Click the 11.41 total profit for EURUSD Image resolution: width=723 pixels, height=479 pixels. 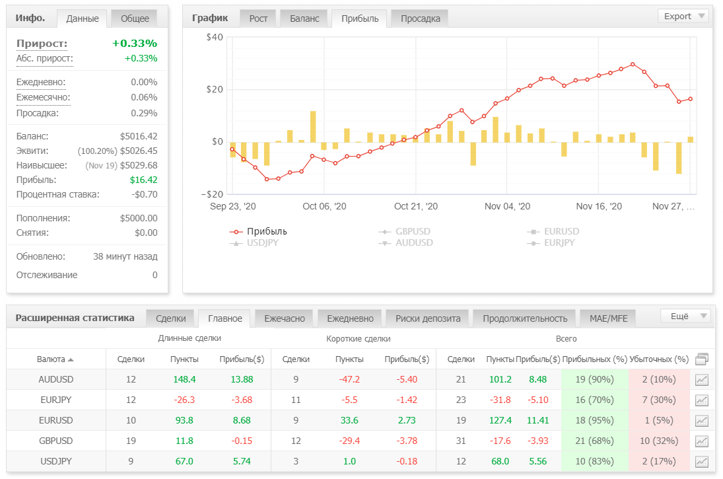tap(537, 420)
